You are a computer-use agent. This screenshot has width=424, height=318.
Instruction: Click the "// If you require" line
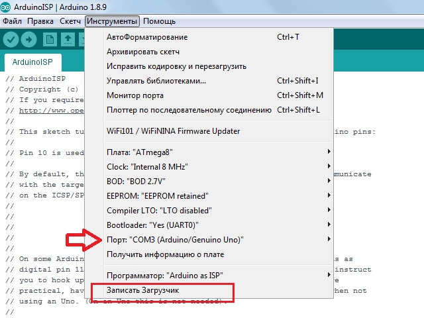pyautogui.click(x=44, y=100)
